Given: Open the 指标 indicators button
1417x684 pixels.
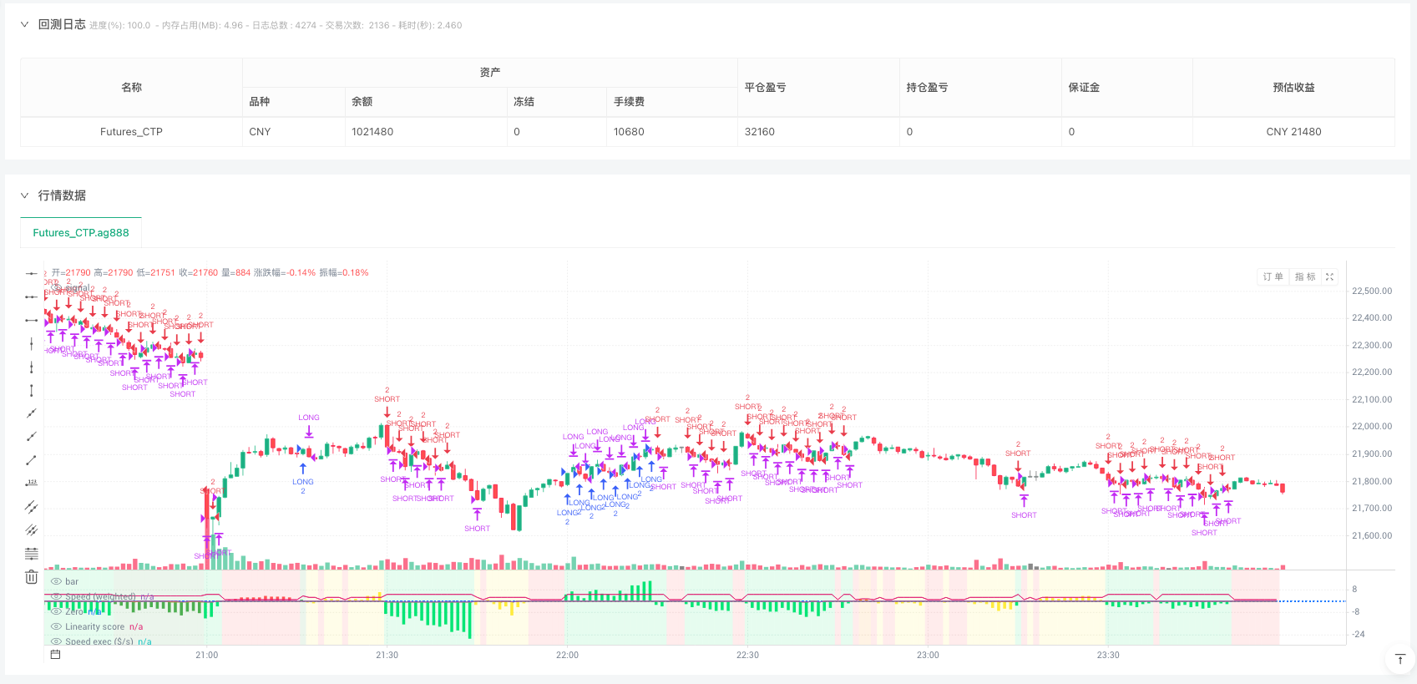Looking at the screenshot, I should click(x=1304, y=276).
